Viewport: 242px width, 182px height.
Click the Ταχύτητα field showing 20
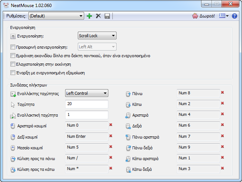click(87, 104)
